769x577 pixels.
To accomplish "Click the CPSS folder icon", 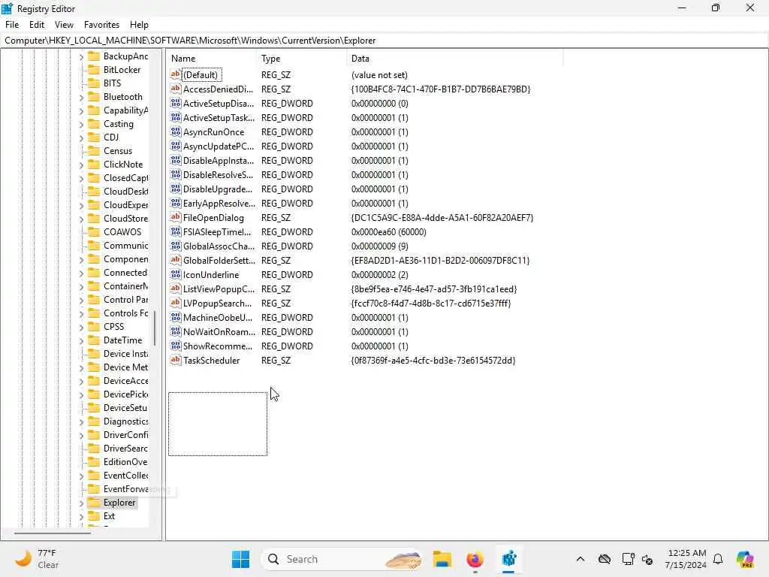I will tap(94, 326).
